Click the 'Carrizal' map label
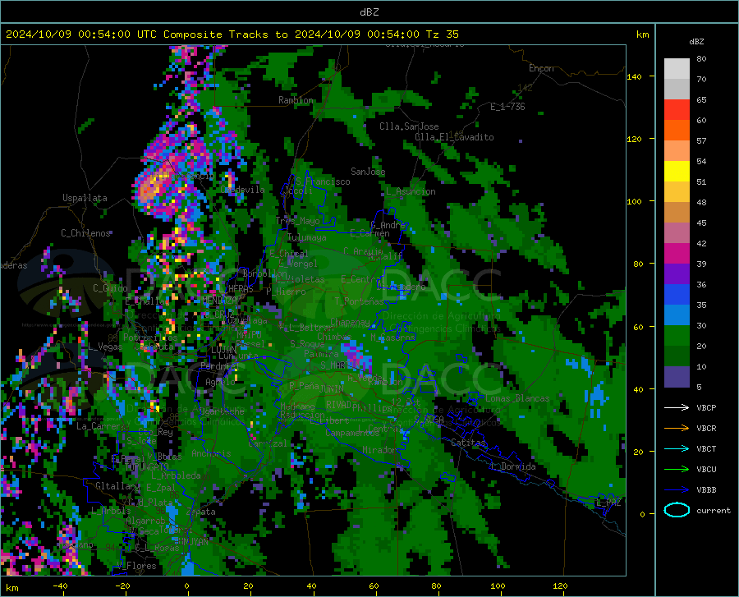Image resolution: width=739 pixels, height=597 pixels. [267, 443]
